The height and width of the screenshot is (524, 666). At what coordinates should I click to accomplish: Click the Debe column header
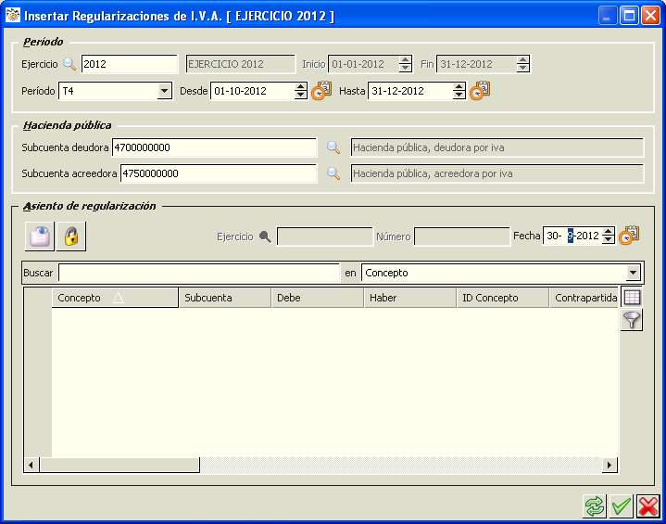318,298
